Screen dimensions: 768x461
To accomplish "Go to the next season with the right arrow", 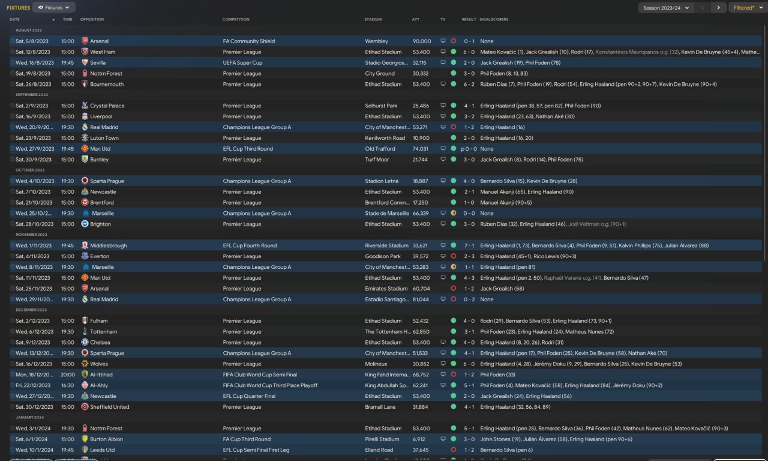I will coord(719,8).
